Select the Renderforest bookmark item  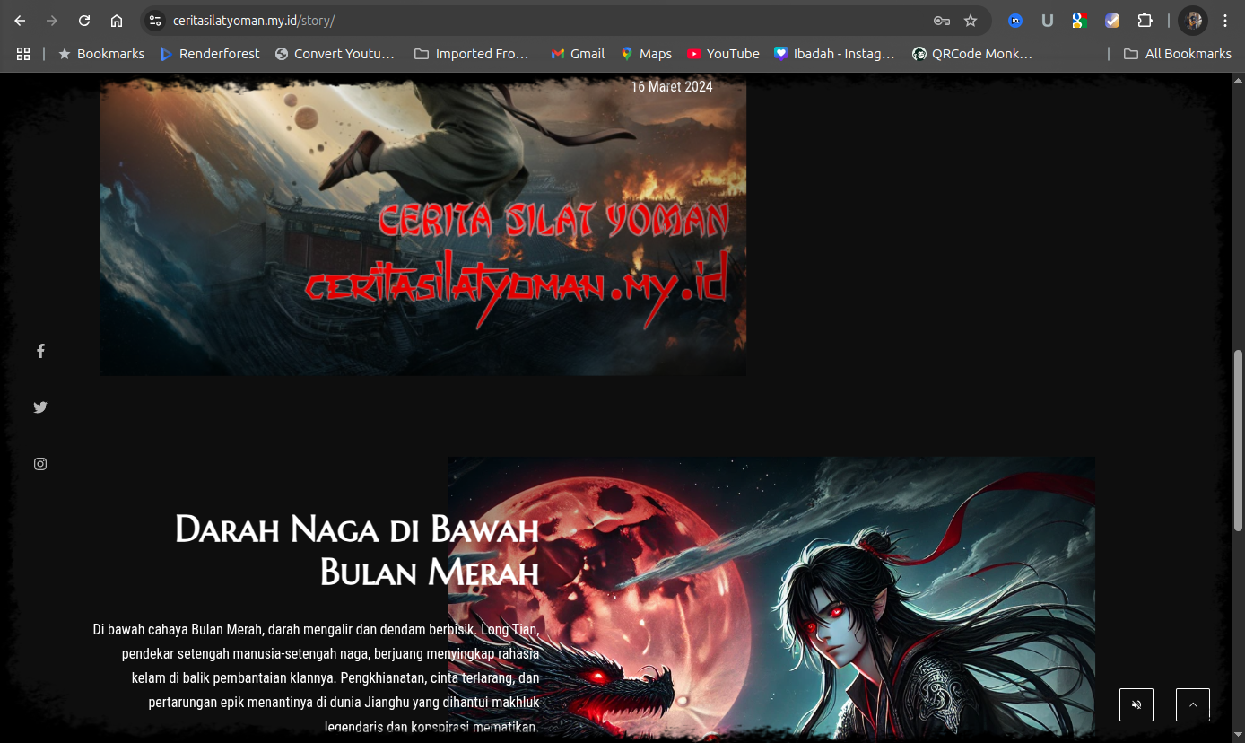pos(209,53)
